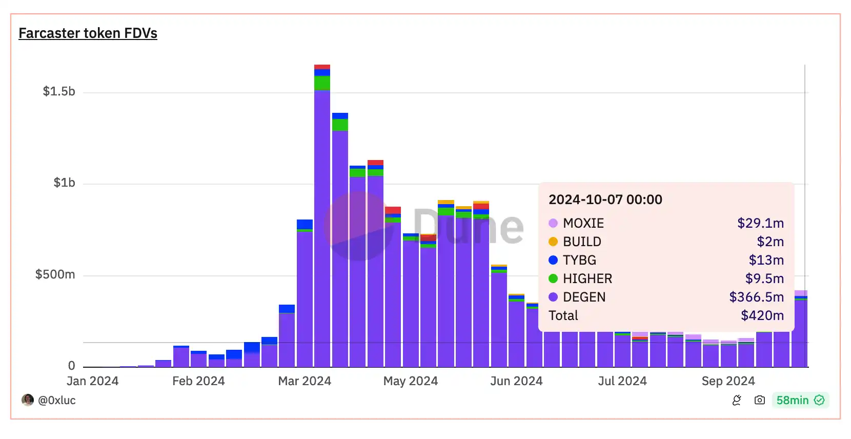Select the HIGHER green legend dot

pos(553,278)
